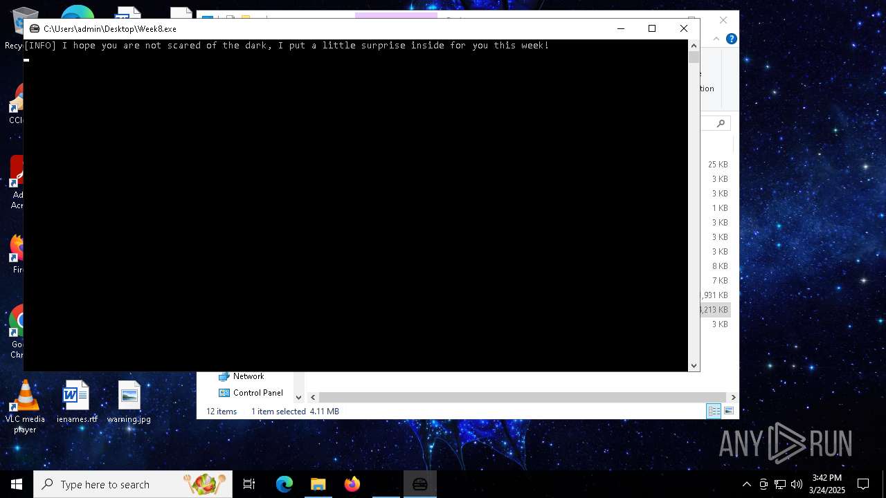The image size is (886, 498).
Task: Click the taskbar search box
Action: [133, 484]
